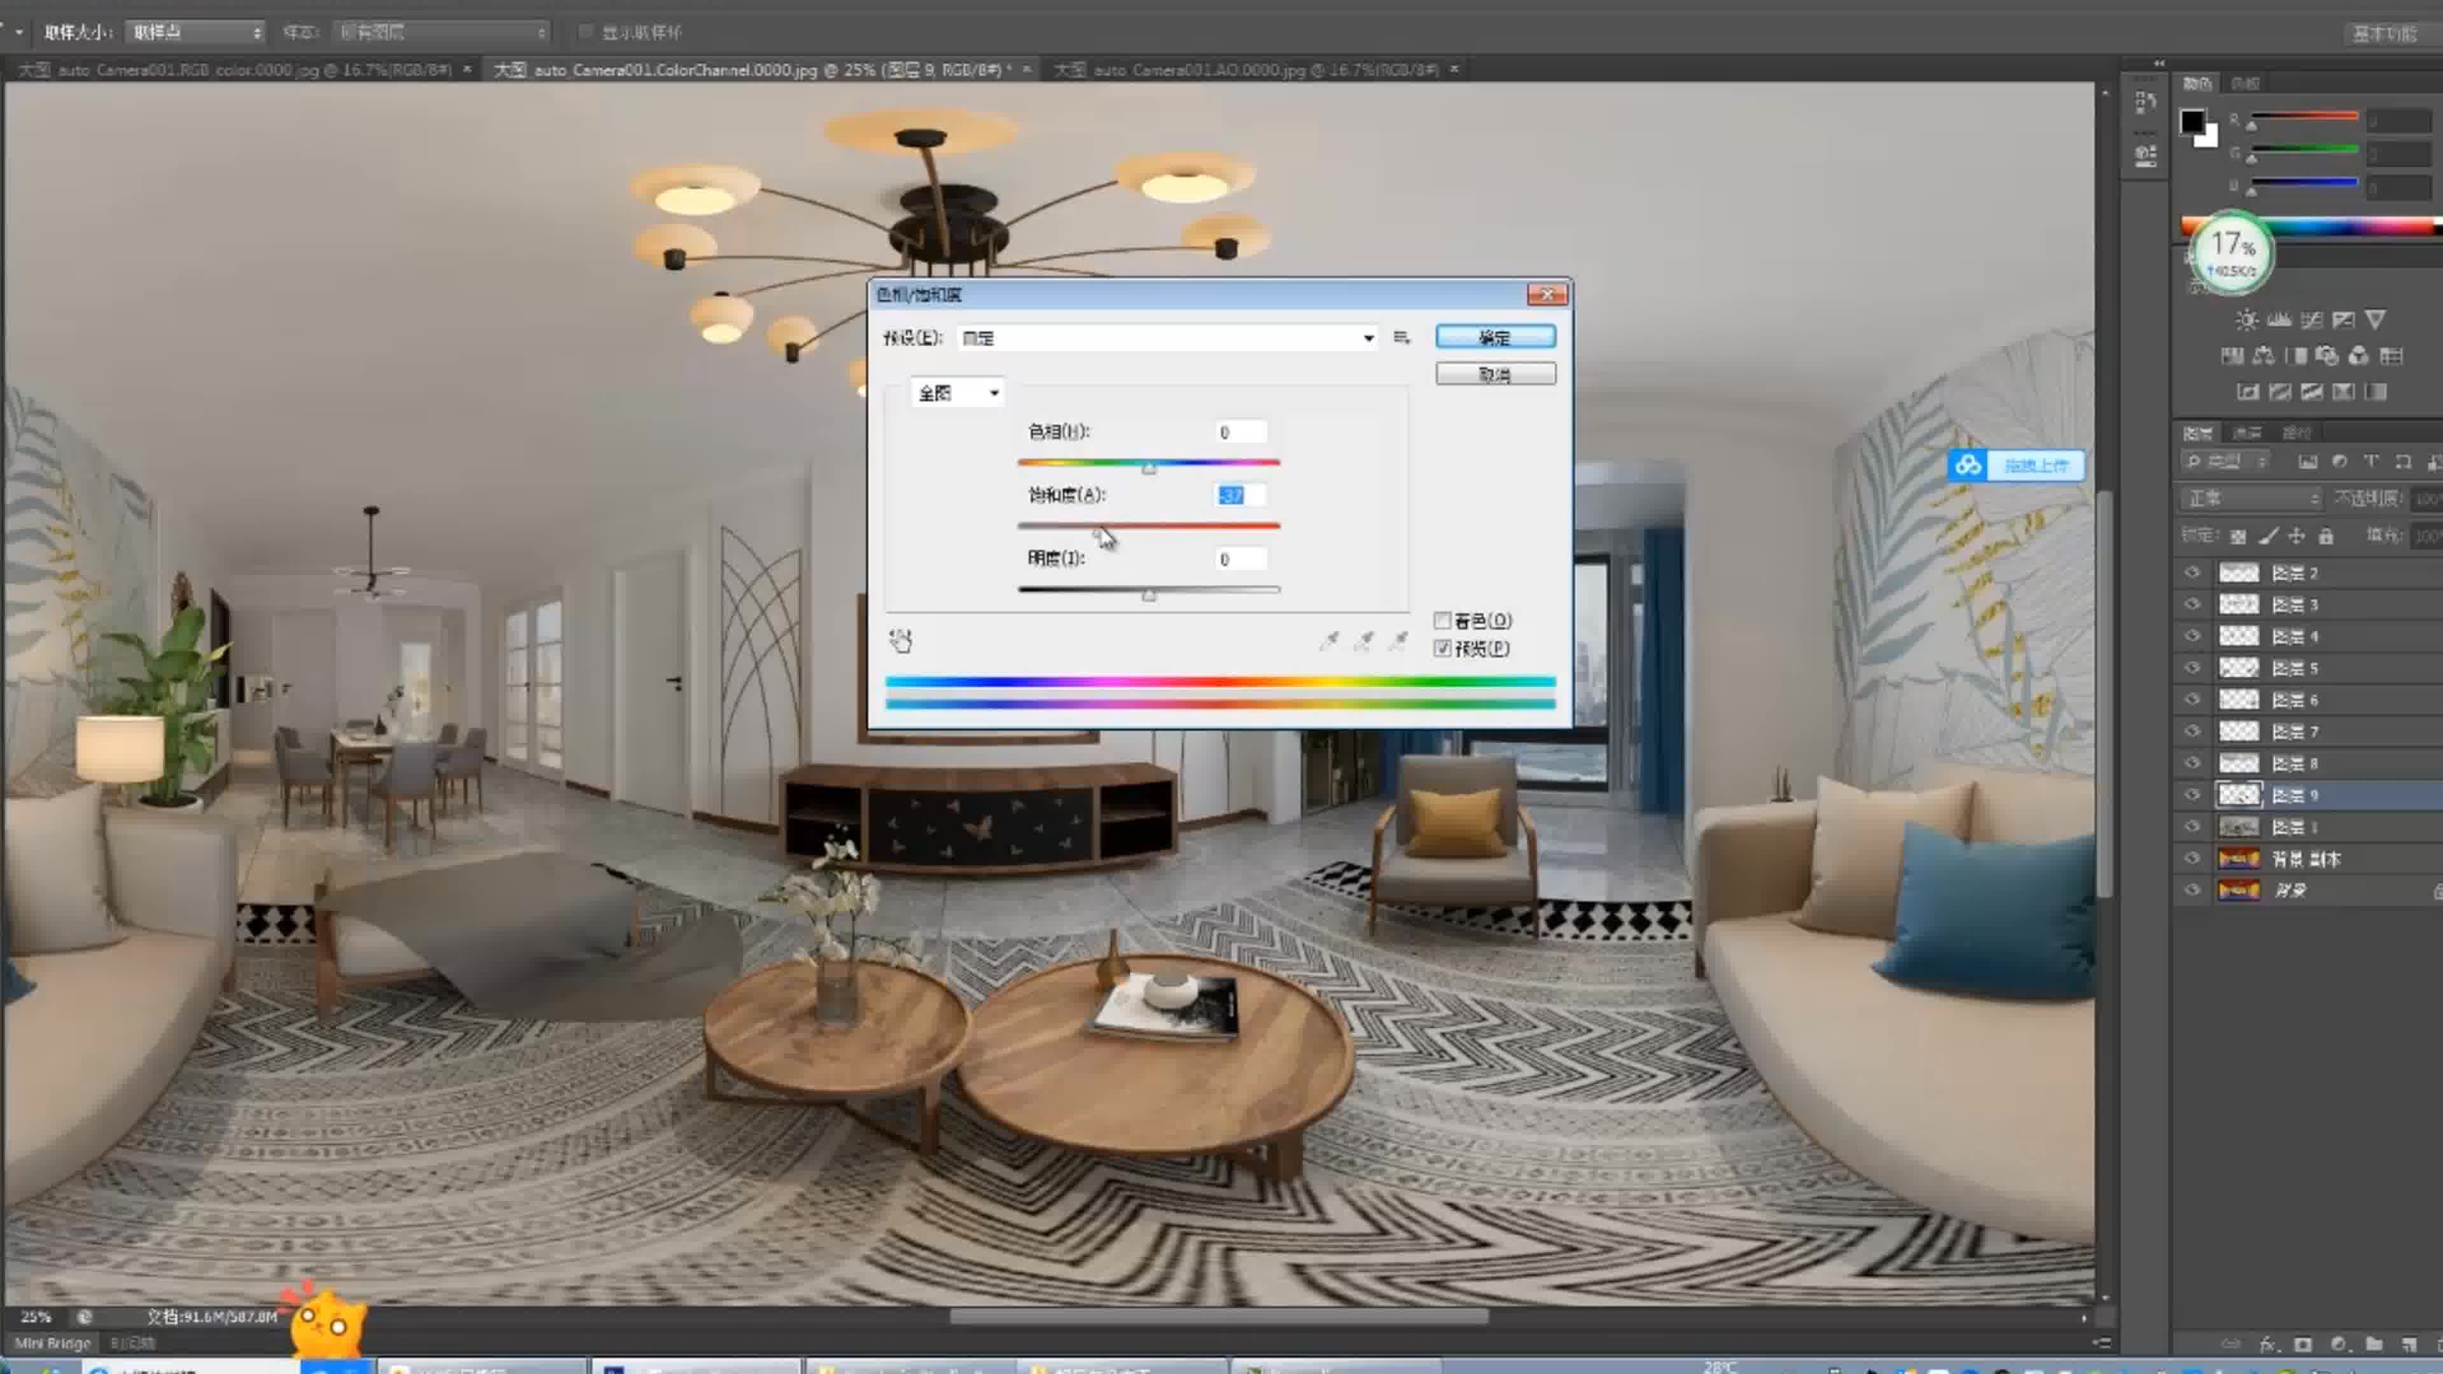This screenshot has height=1374, width=2443.
Task: Filter layers by type T icon
Action: (2371, 462)
